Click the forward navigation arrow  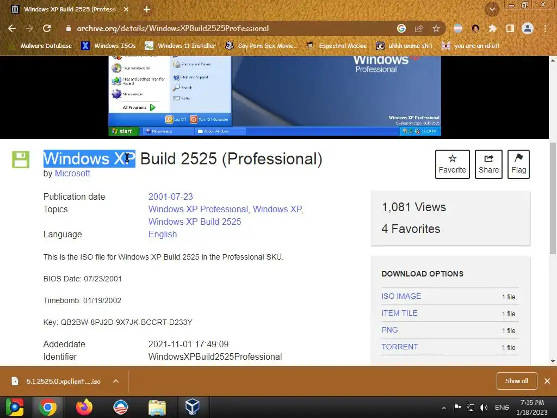click(29, 28)
